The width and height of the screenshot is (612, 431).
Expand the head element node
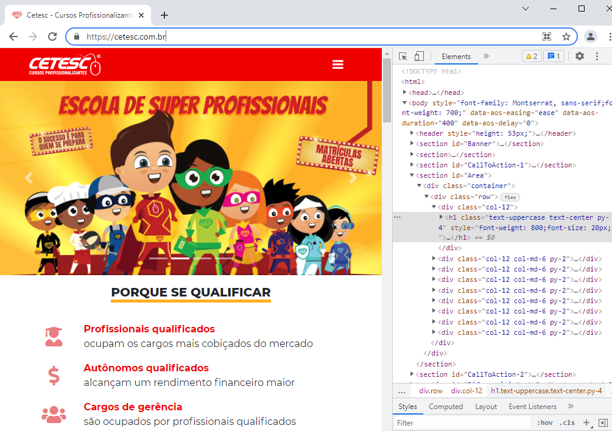pos(405,93)
